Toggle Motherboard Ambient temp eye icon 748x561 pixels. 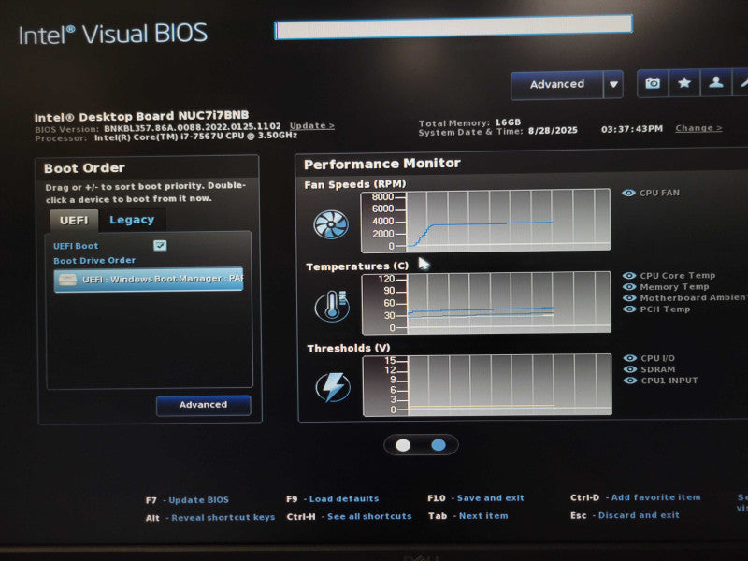(x=629, y=297)
